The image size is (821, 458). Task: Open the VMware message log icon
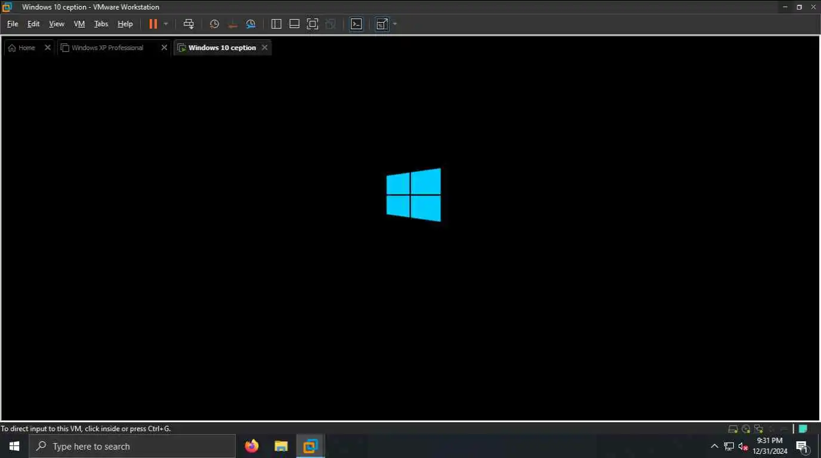coord(803,429)
